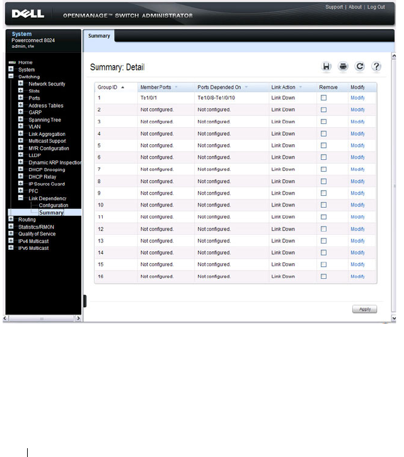The height and width of the screenshot is (457, 404).
Task: Expand the PFC tree node
Action: pyautogui.click(x=20, y=190)
